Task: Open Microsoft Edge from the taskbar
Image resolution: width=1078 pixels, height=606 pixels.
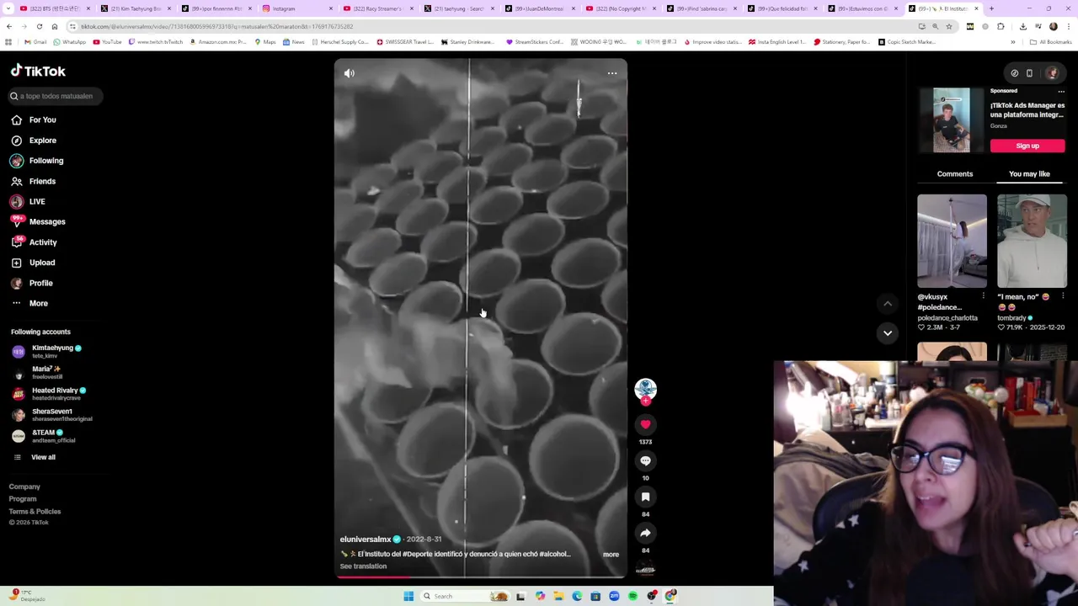Action: tap(577, 596)
